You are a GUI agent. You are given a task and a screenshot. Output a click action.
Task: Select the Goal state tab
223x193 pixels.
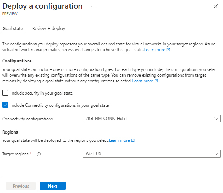click(13, 29)
